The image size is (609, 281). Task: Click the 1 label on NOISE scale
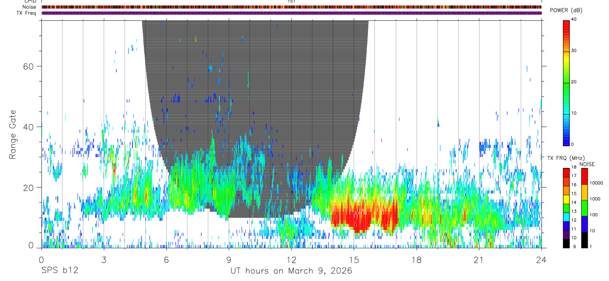(x=590, y=247)
